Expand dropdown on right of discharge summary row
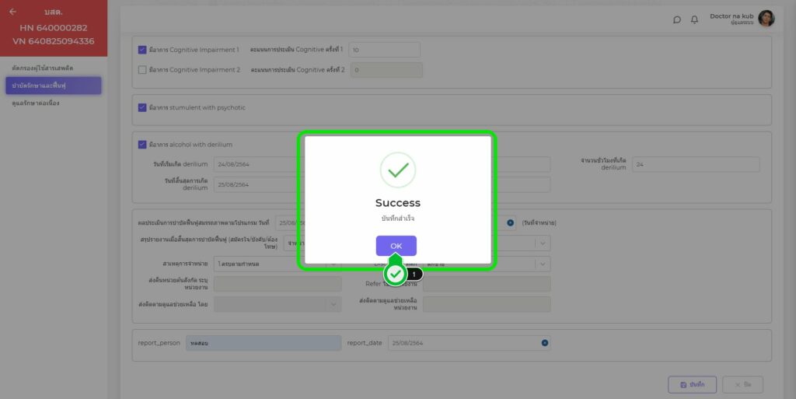796x399 pixels. point(542,243)
